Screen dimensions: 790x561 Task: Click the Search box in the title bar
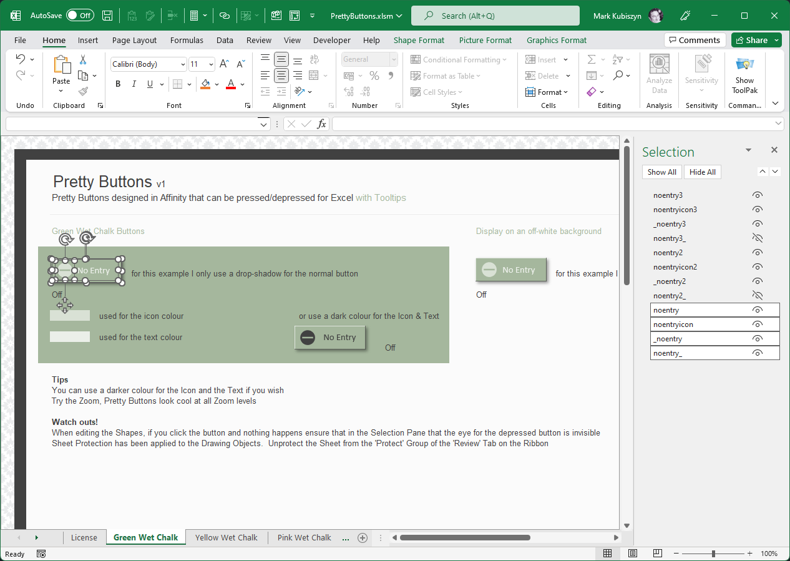click(494, 16)
